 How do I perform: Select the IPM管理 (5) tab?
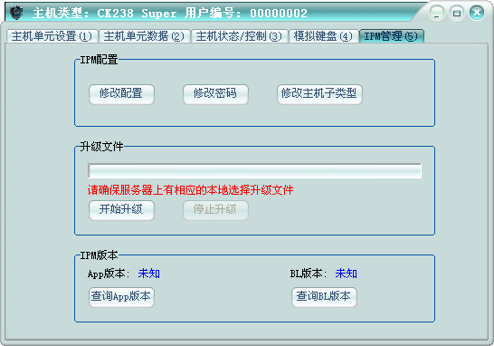(391, 36)
